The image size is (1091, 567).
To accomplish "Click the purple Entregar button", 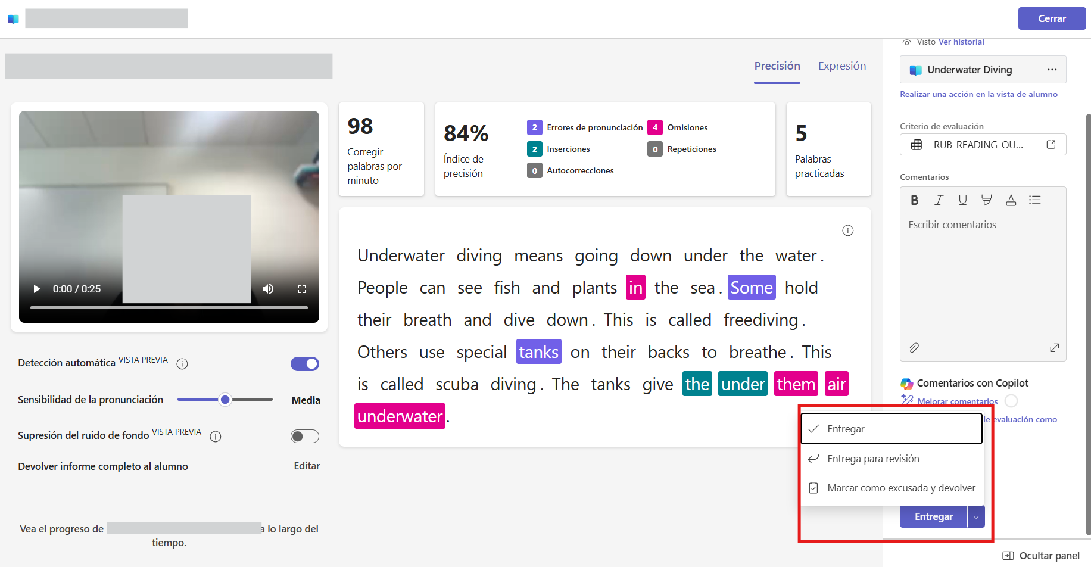I will [x=933, y=516].
